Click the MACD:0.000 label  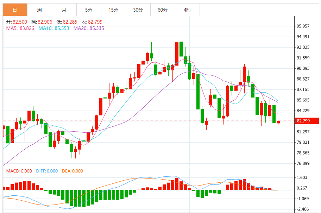19,171
